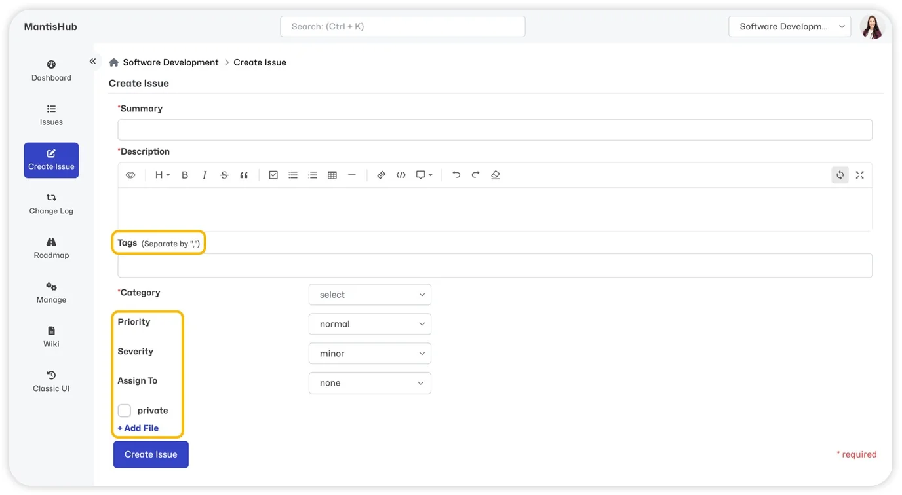Viewport: 902px width, 495px height.
Task: Switch to Classic UI
Action: pyautogui.click(x=51, y=382)
